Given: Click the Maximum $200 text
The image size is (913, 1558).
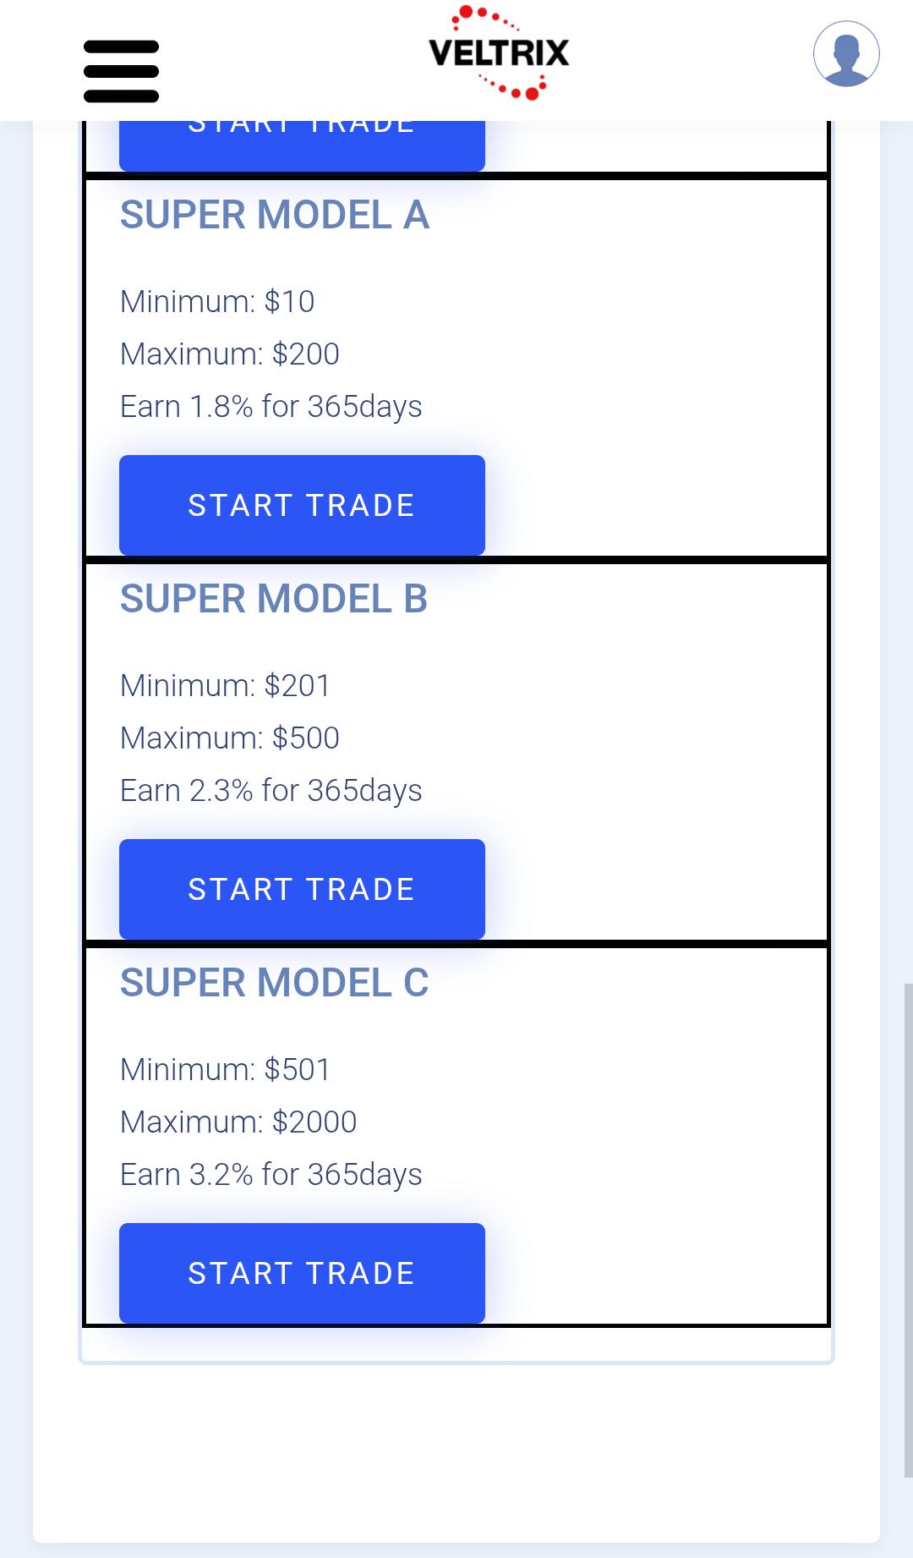Looking at the screenshot, I should pyautogui.click(x=230, y=355).
